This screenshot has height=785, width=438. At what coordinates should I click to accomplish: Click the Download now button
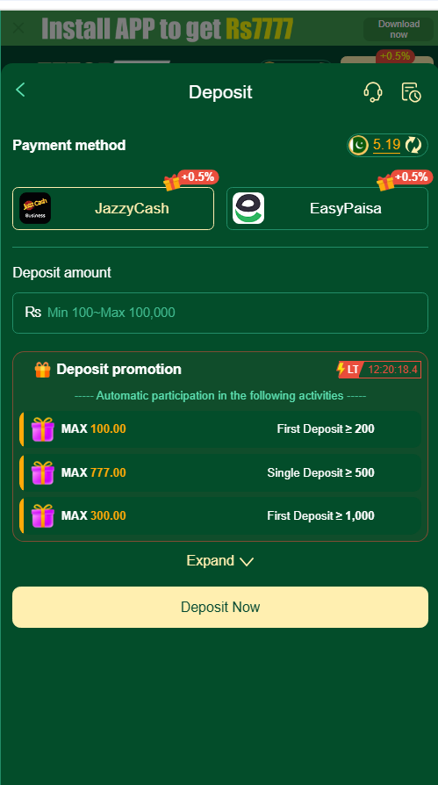pyautogui.click(x=399, y=29)
